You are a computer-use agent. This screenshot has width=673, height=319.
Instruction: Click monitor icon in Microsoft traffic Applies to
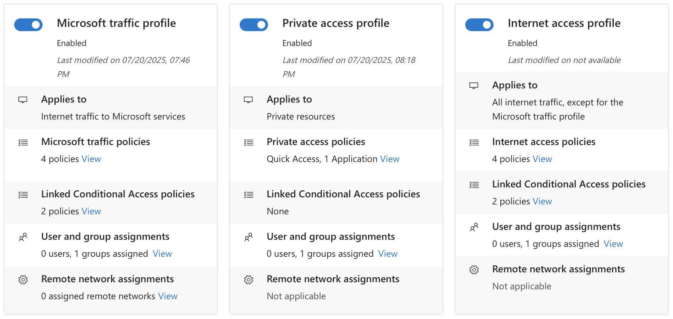(23, 100)
